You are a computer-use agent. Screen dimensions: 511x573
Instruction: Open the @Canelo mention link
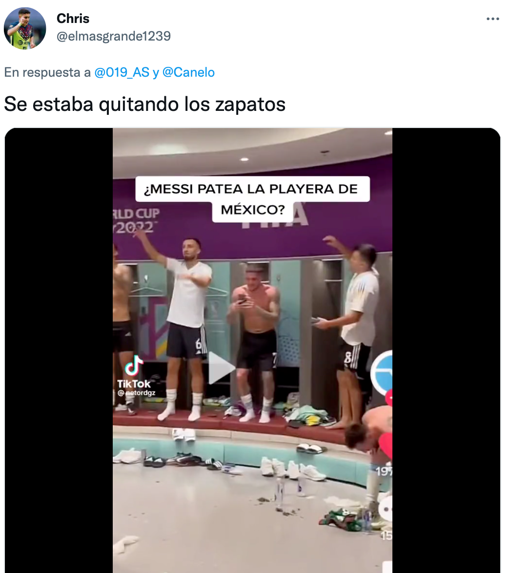[188, 72]
